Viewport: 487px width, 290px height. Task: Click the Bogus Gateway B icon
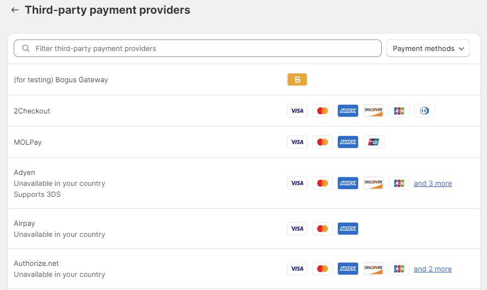coord(297,79)
